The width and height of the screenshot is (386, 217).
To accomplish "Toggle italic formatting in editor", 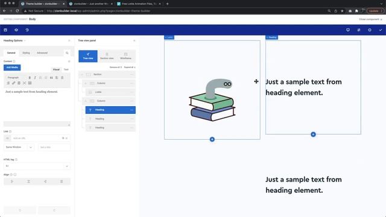I will coord(35,78).
